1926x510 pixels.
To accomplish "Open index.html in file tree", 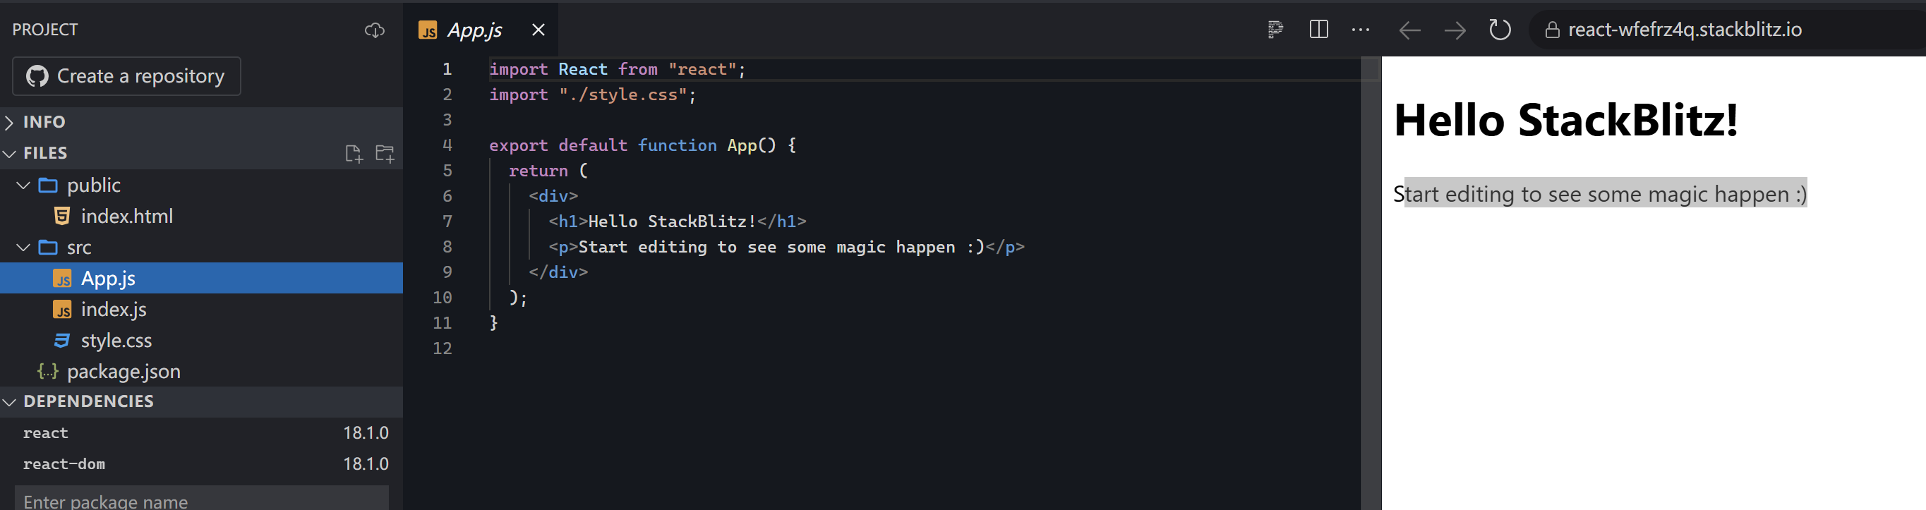I will click(126, 216).
